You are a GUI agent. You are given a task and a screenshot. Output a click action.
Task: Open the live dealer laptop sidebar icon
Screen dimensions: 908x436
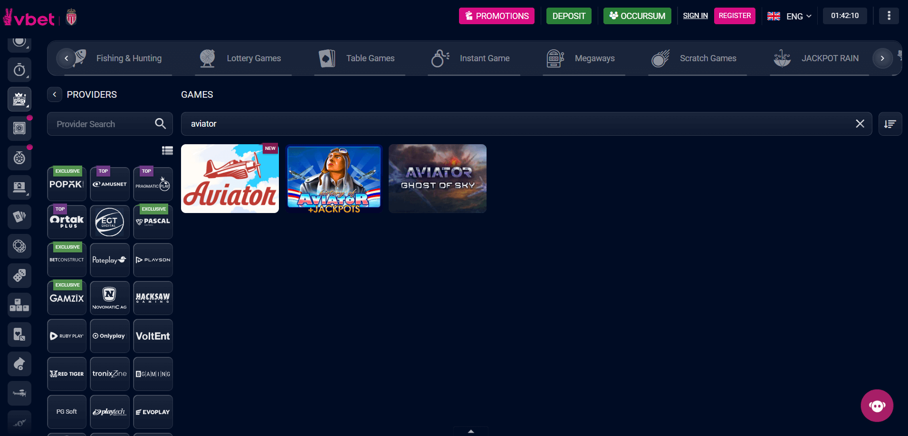coord(19,187)
